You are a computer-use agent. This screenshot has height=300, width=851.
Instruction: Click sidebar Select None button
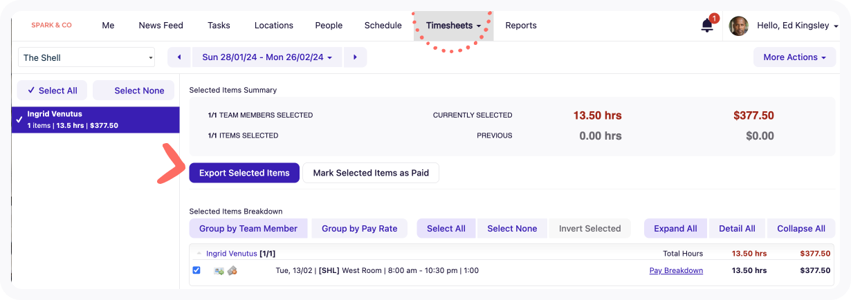pos(134,91)
